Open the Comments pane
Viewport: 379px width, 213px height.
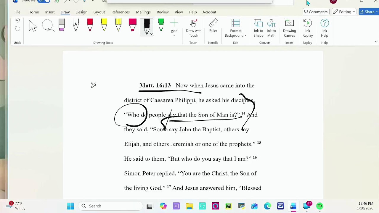point(316,12)
